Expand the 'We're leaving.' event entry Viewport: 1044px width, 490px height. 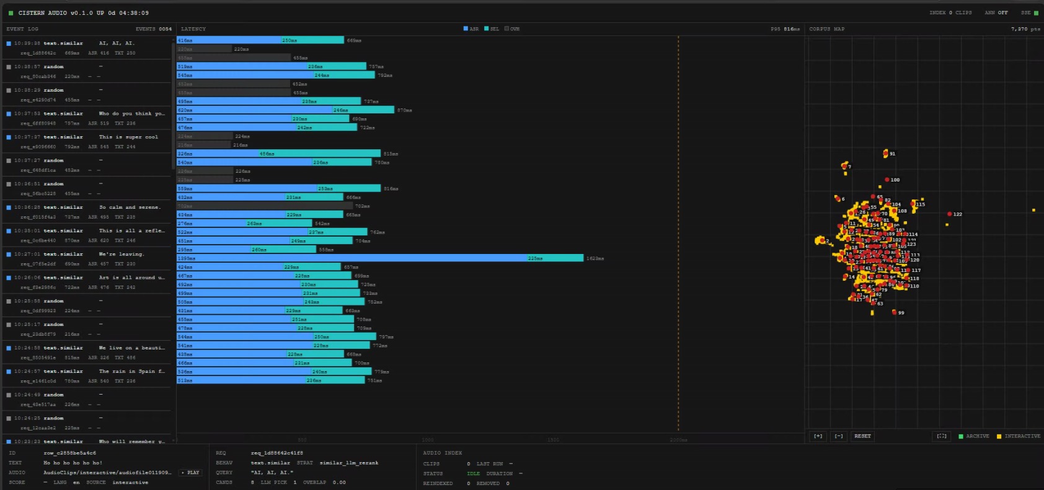(87, 259)
